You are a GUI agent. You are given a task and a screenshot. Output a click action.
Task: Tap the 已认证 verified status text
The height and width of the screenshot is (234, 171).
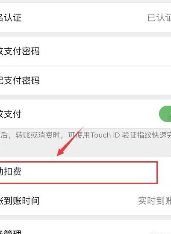[x=159, y=18]
